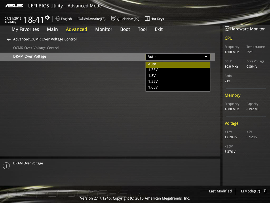Click the CPU frequency value 1600 MHz
Viewport: 270px width, 203px height.
tap(232, 52)
